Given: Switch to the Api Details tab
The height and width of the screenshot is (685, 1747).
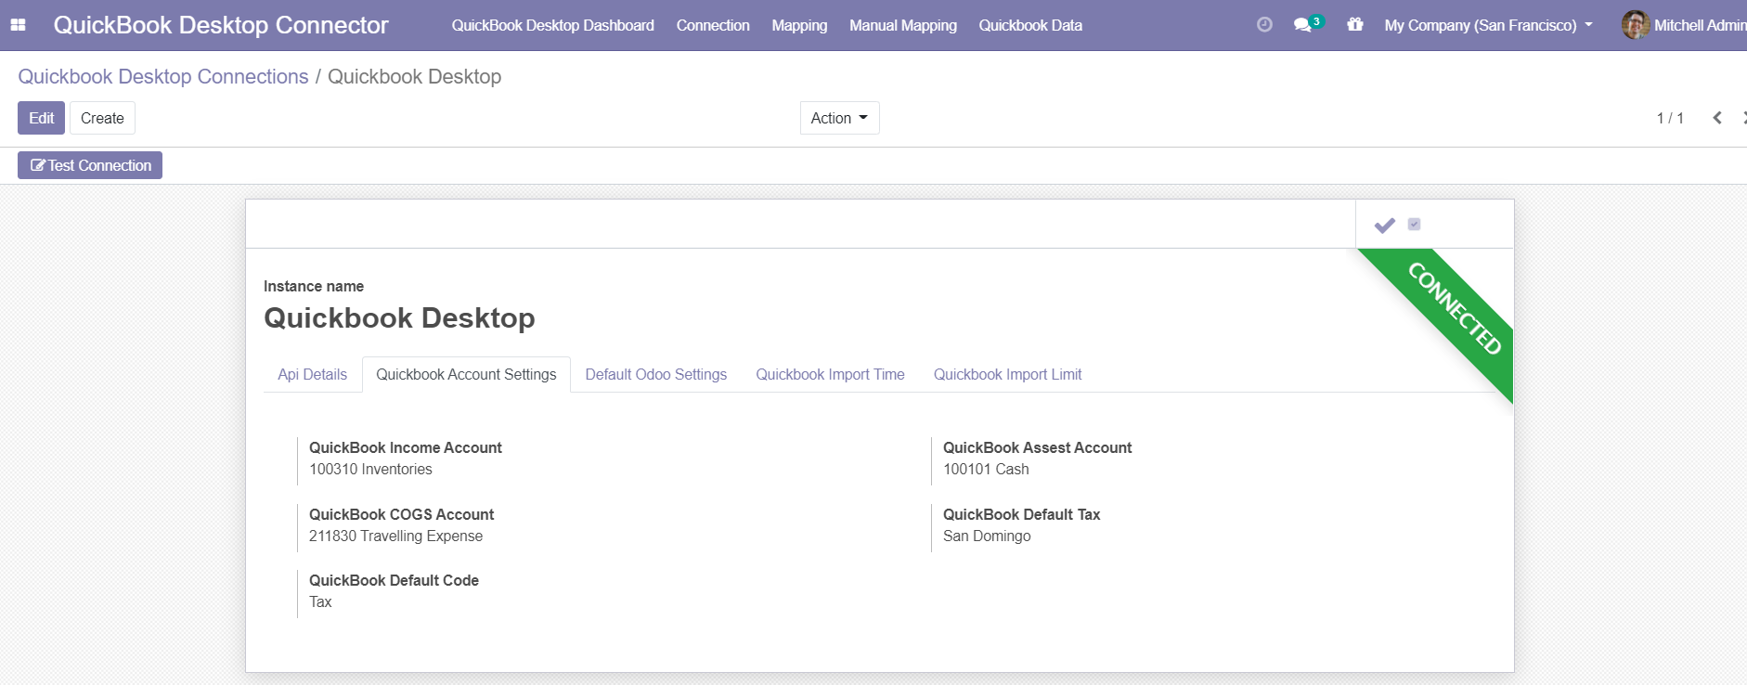Looking at the screenshot, I should 312,374.
